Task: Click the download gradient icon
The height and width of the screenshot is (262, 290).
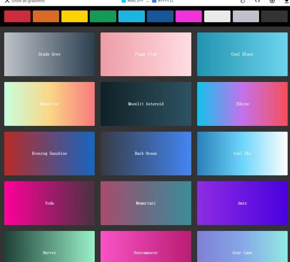Action: [286, 1]
